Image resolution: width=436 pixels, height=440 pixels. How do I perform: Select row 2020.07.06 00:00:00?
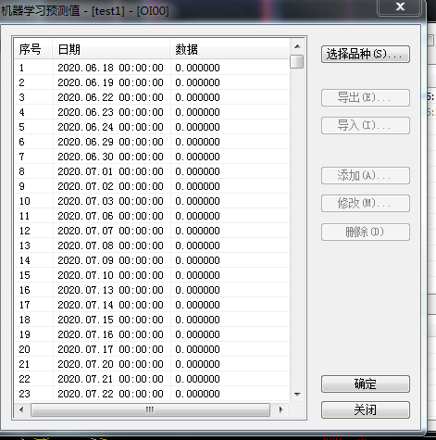[x=152, y=216]
